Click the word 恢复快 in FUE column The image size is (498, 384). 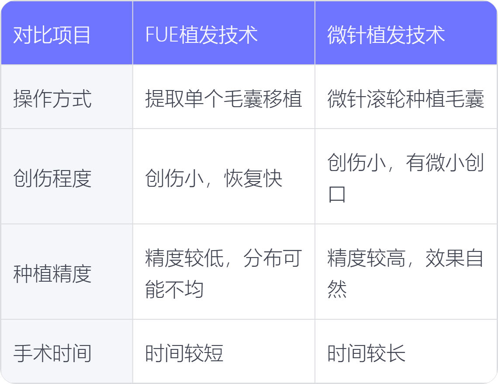(253, 178)
